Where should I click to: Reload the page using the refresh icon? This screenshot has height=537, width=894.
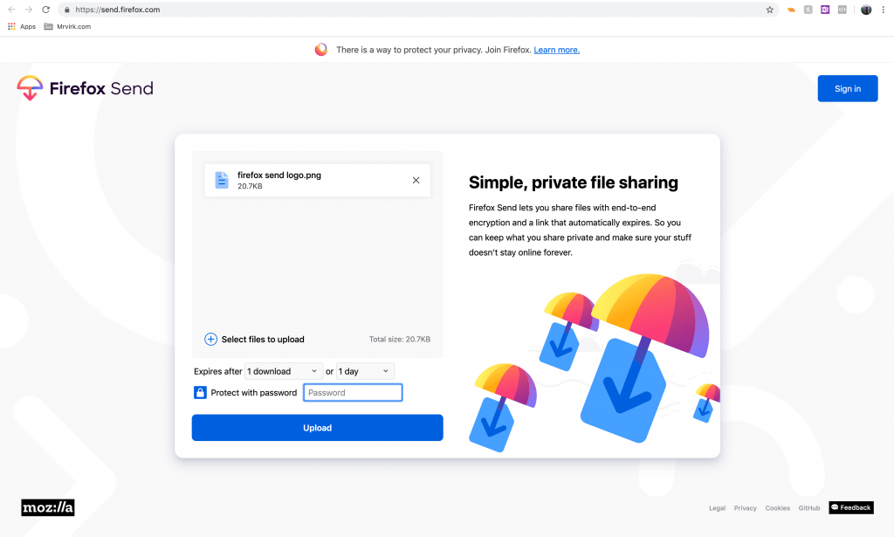[45, 10]
